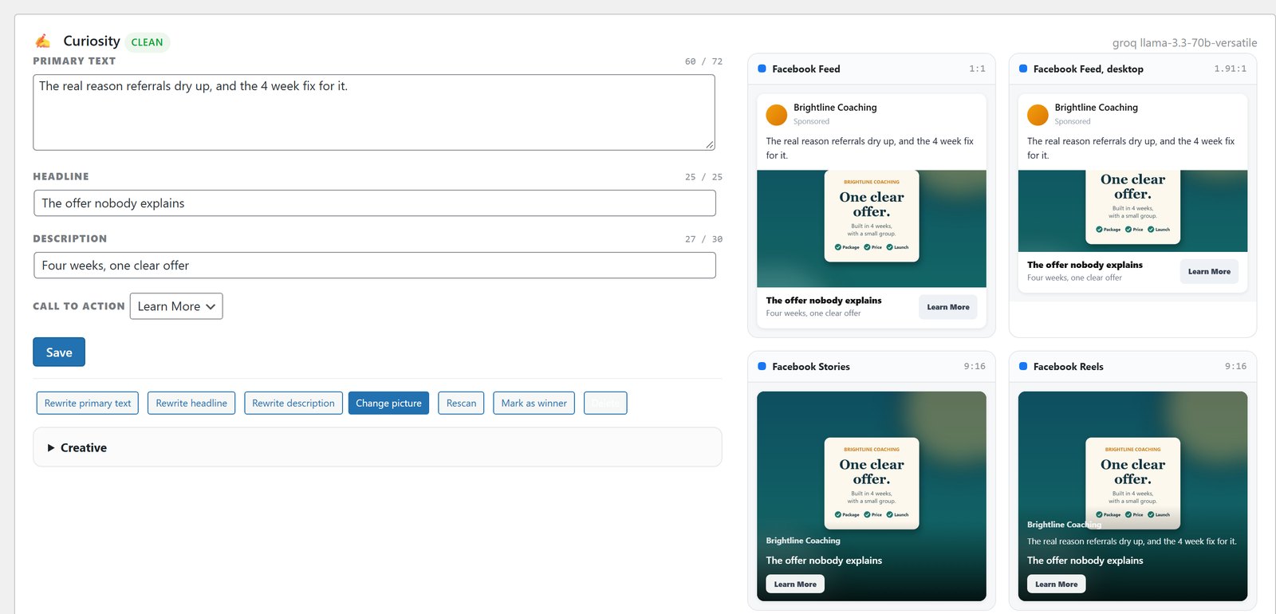Mark this variant as winner
1276x614 pixels.
(x=534, y=403)
